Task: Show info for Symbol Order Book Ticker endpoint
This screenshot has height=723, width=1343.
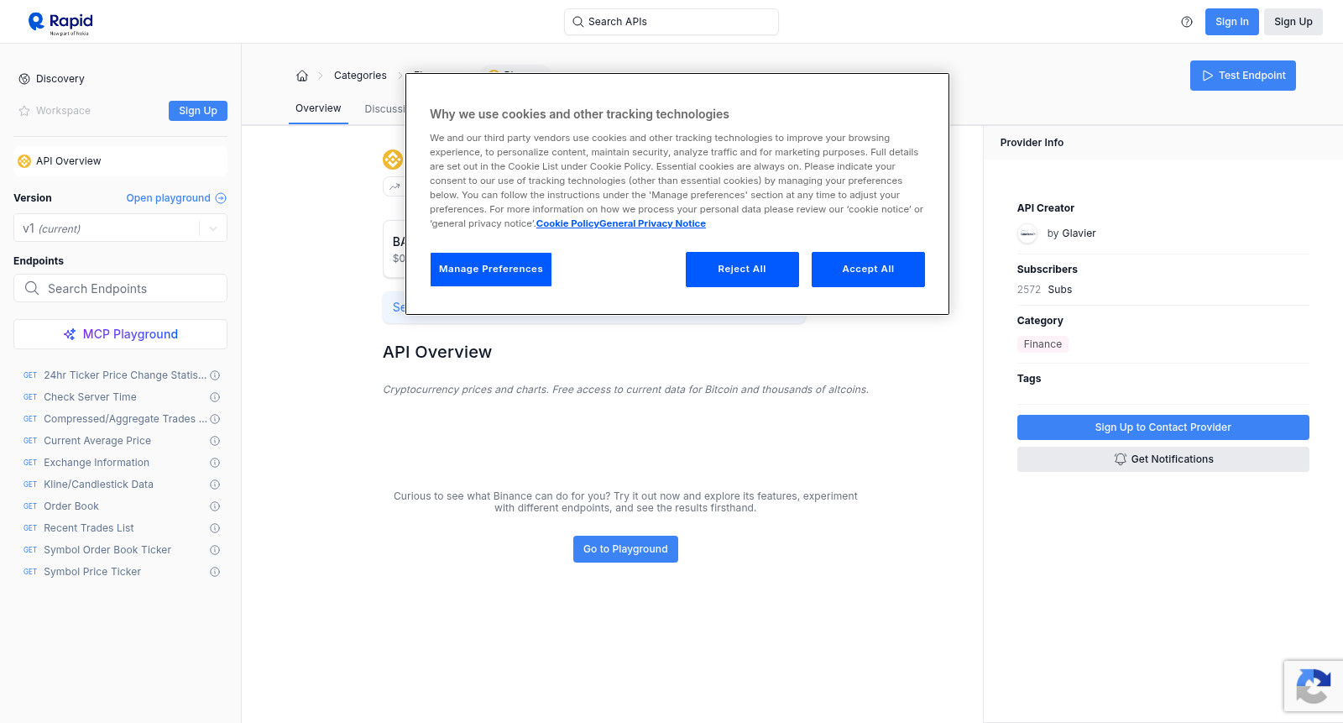Action: 215,550
